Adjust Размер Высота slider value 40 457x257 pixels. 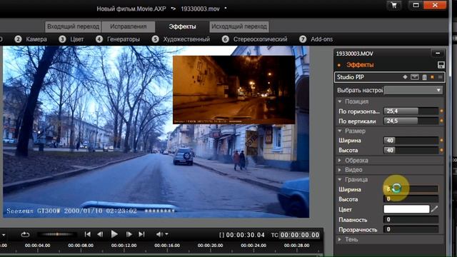click(x=411, y=151)
